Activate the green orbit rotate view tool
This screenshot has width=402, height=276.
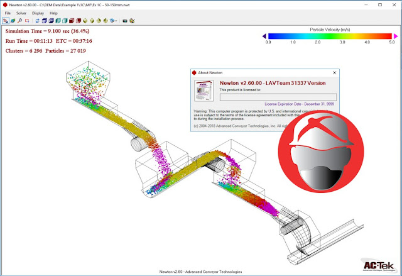point(13,21)
